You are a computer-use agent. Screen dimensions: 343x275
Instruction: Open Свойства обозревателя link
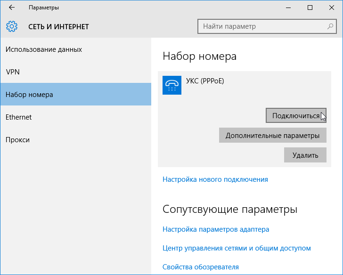201,267
